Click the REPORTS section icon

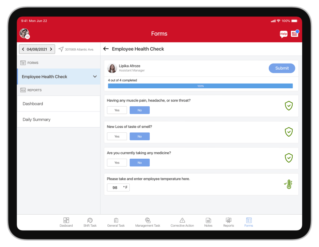(x=23, y=90)
